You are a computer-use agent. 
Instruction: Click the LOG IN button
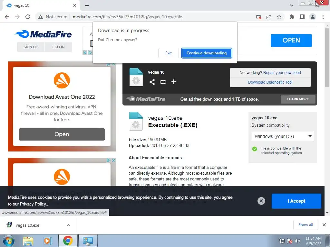59,47
